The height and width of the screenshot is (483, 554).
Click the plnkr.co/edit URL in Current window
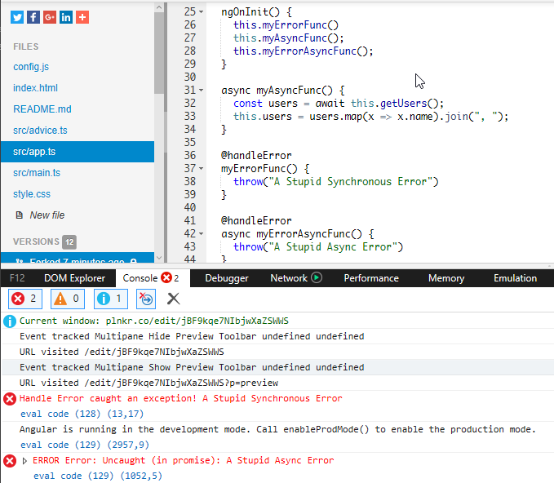pos(197,321)
